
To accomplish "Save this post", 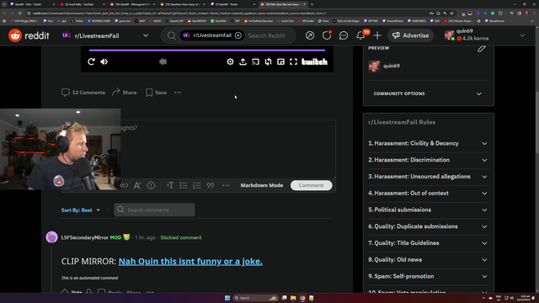I will click(x=157, y=93).
